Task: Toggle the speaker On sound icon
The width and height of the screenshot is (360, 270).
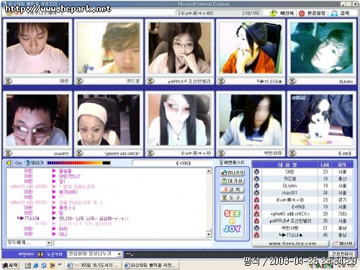Action: coord(9,163)
